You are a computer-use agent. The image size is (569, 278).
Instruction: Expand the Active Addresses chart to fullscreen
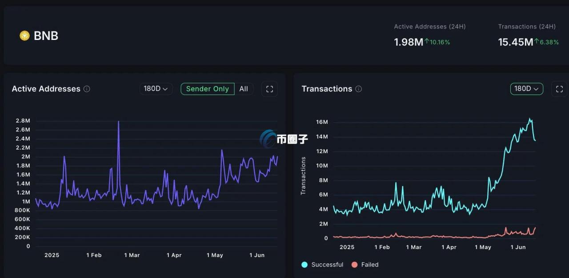pos(269,89)
